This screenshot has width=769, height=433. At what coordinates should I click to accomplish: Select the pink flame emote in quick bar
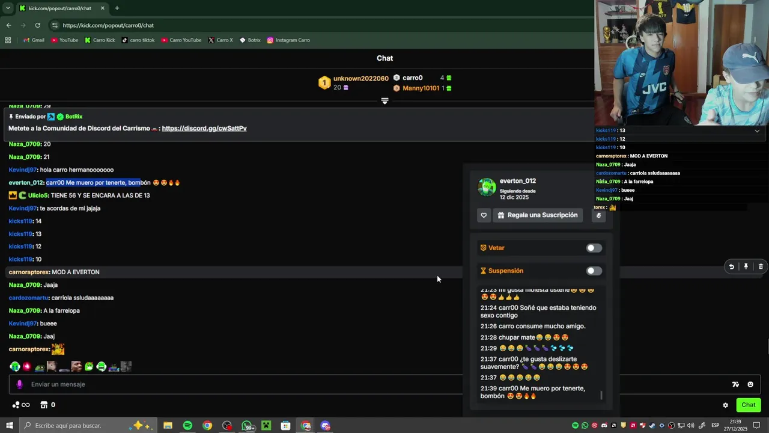point(26,366)
